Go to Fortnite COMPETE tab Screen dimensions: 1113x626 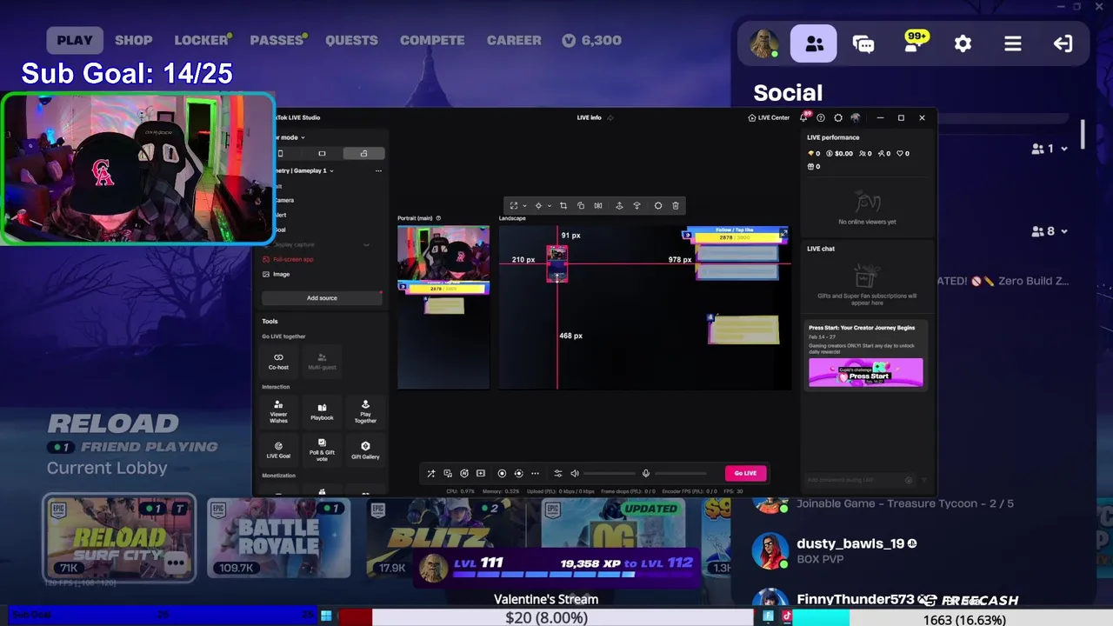click(x=432, y=40)
